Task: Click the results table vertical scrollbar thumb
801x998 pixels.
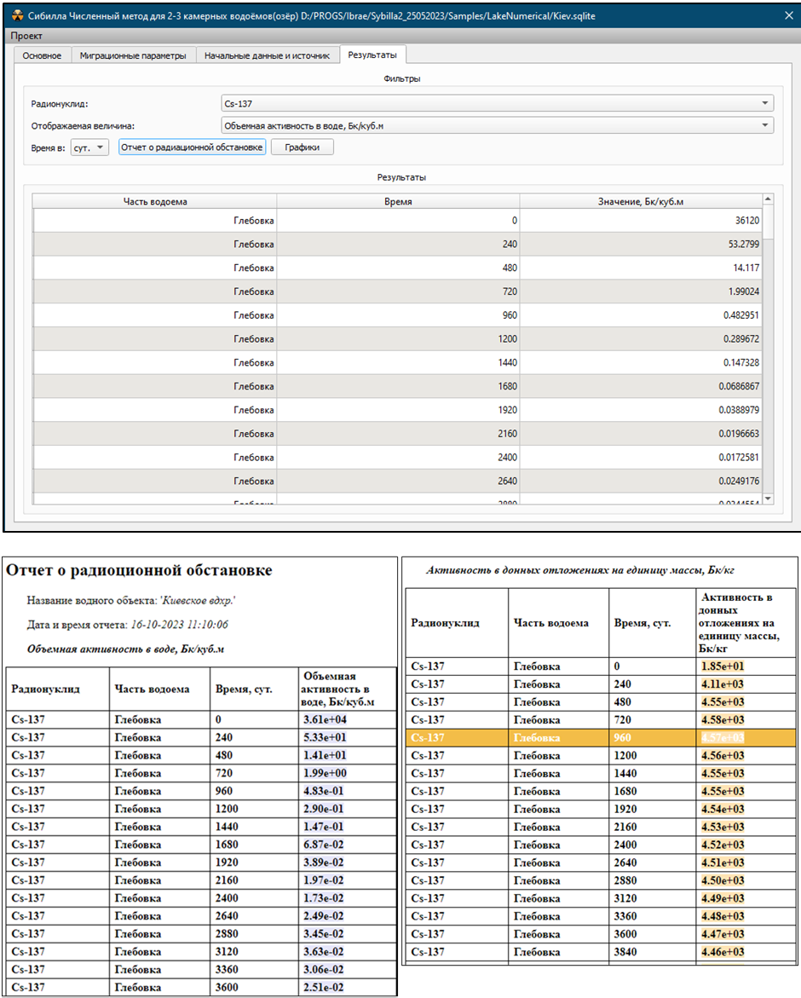Action: [768, 222]
